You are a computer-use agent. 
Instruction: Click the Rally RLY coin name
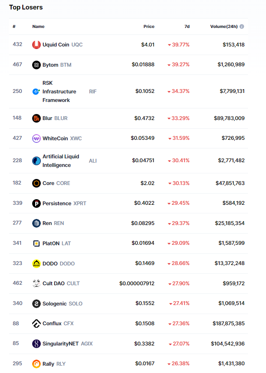coord(48,364)
